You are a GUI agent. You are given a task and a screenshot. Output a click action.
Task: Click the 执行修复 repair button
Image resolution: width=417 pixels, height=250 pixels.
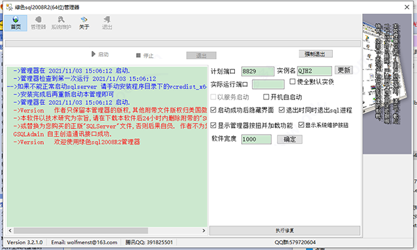tap(284, 231)
